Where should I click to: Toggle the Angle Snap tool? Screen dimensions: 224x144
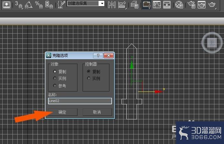tap(28, 5)
